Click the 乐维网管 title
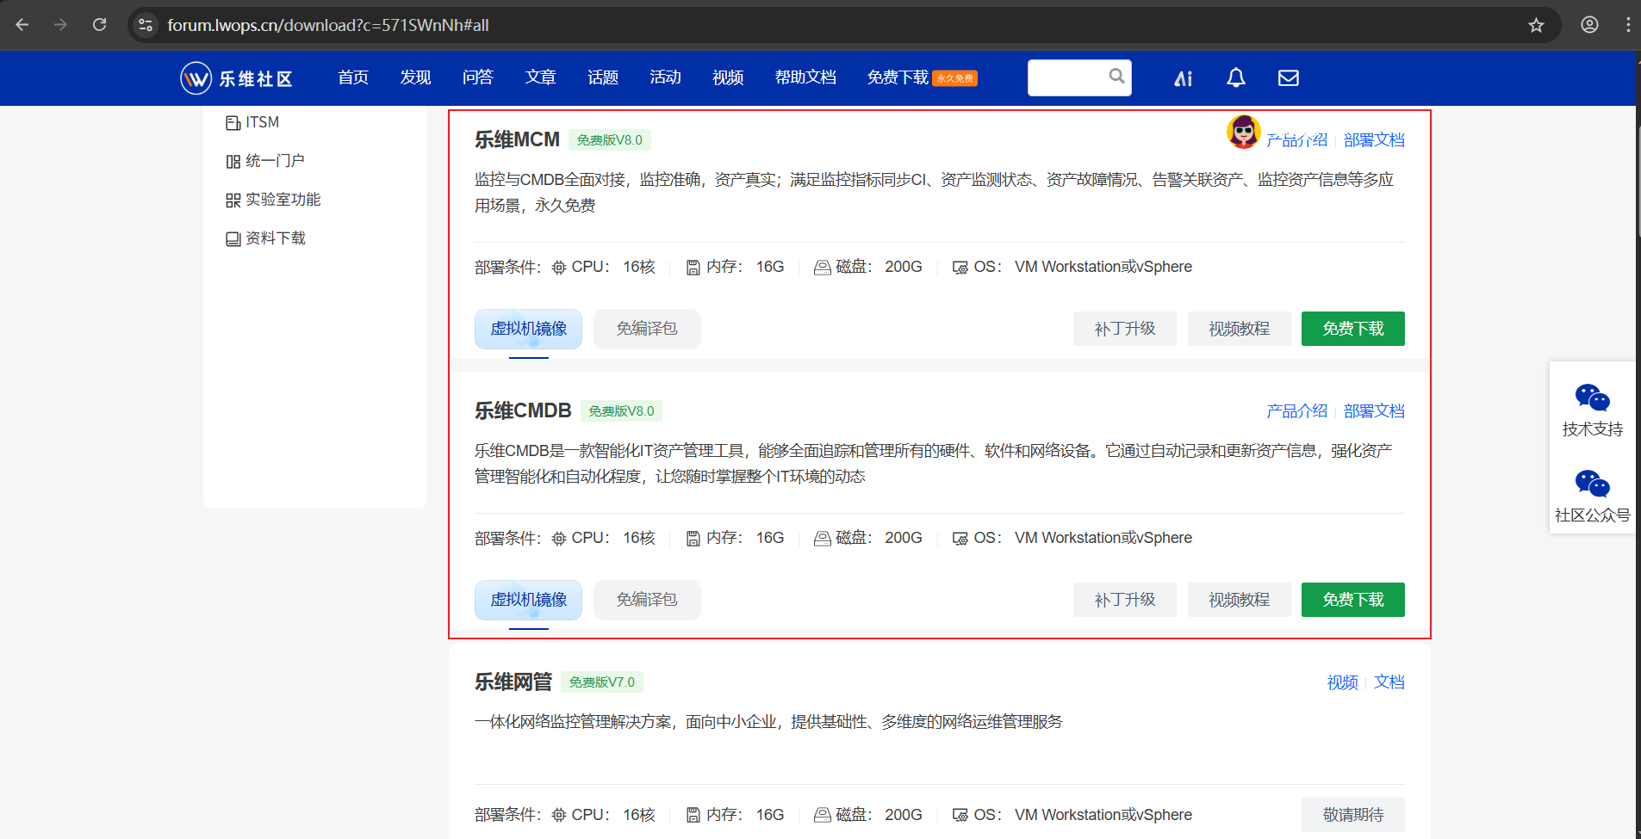 [x=513, y=682]
